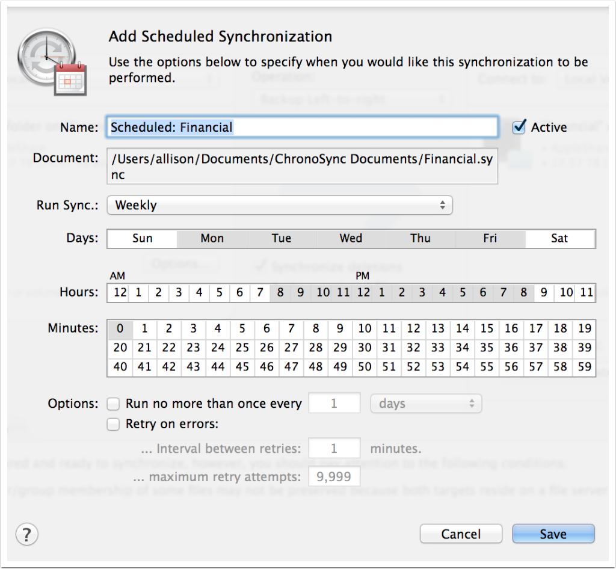Select minute 30 in Minutes grid
The height and width of the screenshot is (569, 616).
(x=365, y=348)
